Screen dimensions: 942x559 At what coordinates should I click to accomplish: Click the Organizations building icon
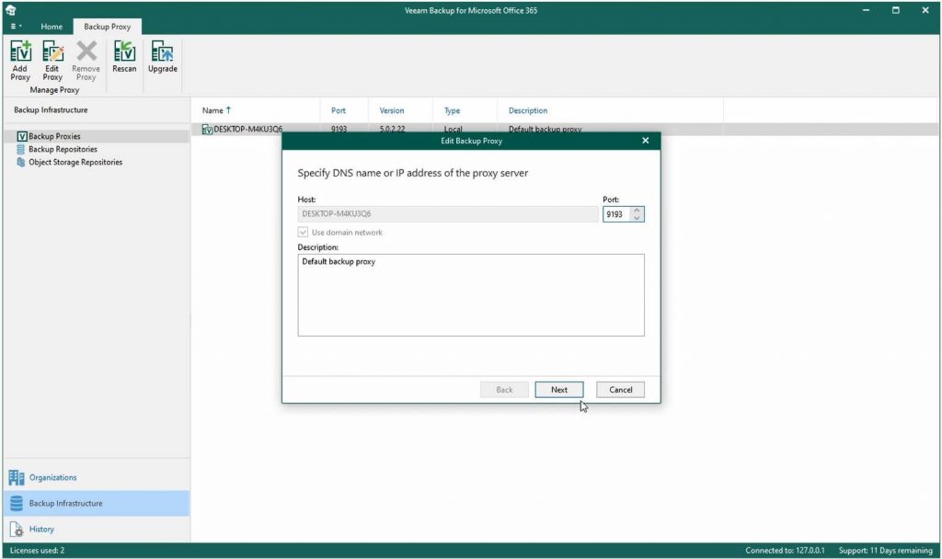coord(17,478)
